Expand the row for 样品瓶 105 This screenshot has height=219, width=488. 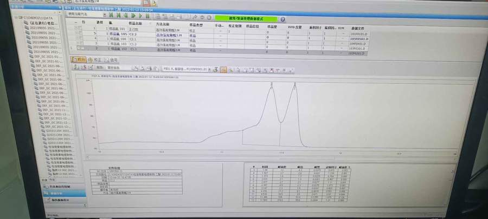76,33
